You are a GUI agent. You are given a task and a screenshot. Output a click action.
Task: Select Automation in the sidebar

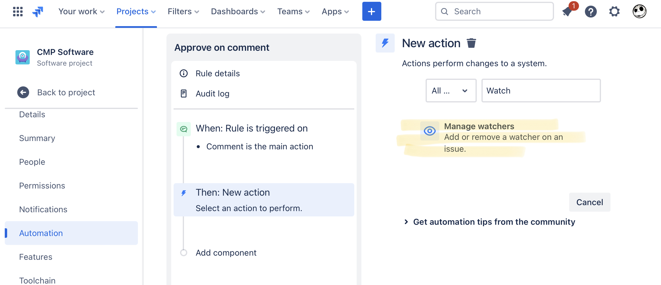pyautogui.click(x=41, y=233)
